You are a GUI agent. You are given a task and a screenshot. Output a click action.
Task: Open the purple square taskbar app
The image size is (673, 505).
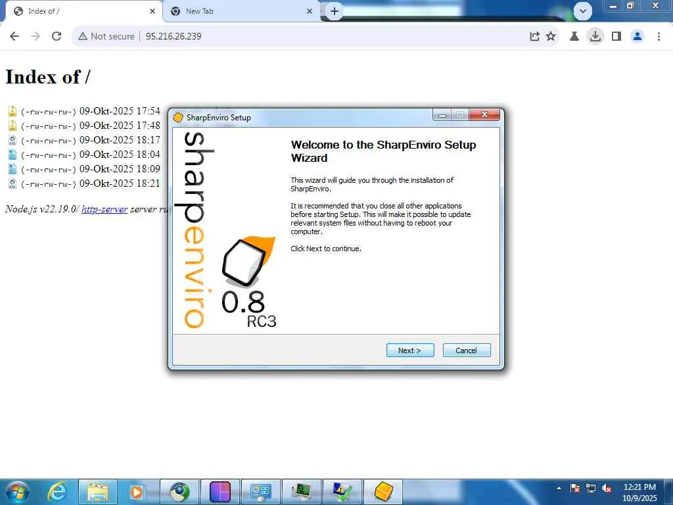pos(220,492)
